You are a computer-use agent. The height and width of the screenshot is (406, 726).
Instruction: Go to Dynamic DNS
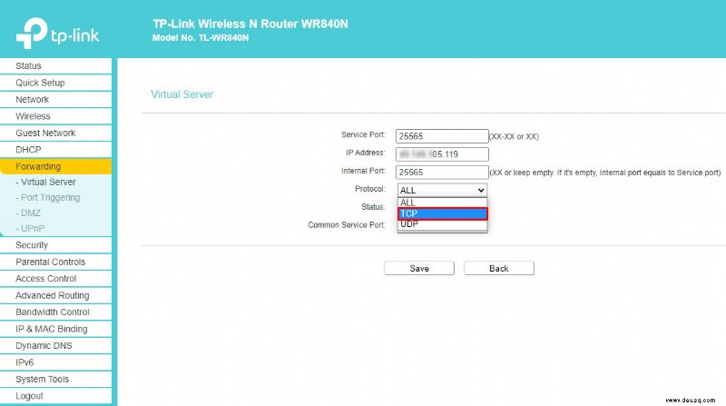(55, 345)
